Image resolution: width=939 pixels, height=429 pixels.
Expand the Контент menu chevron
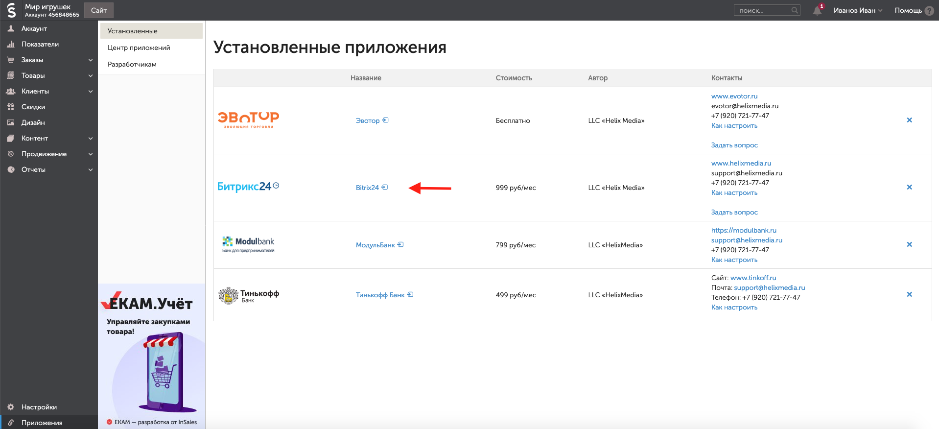click(x=91, y=138)
